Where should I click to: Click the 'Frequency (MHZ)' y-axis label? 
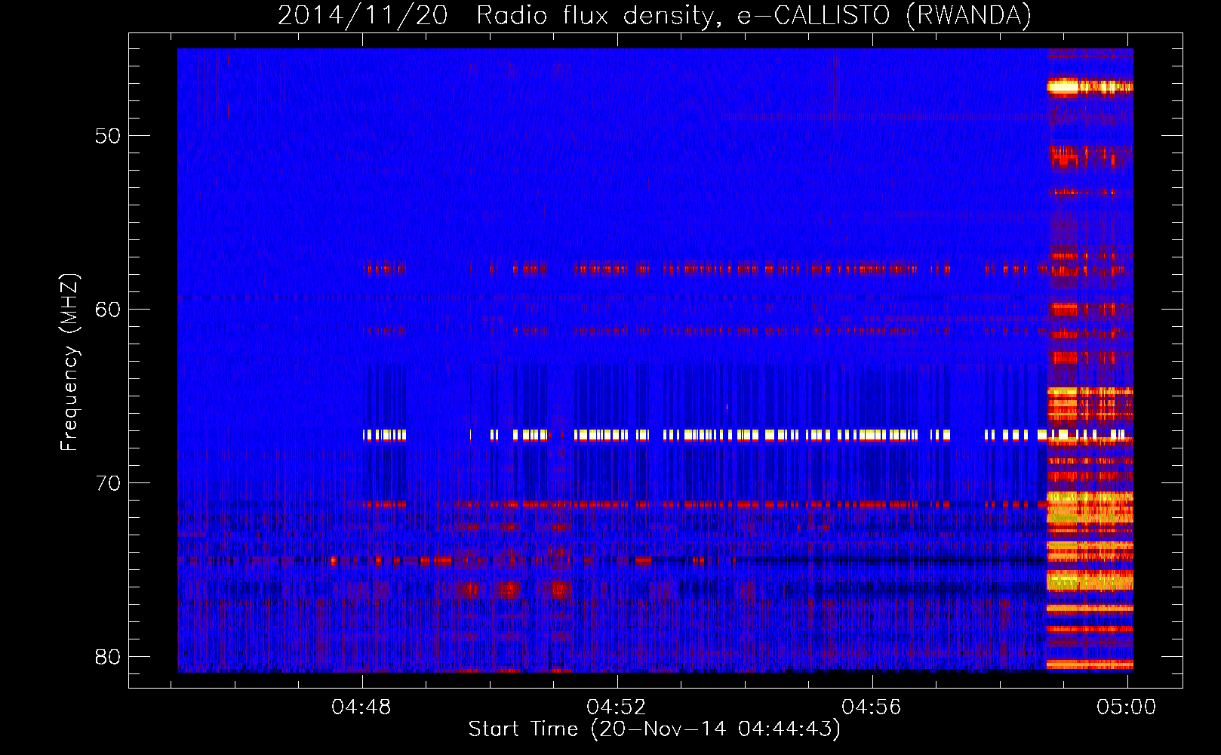pos(69,362)
